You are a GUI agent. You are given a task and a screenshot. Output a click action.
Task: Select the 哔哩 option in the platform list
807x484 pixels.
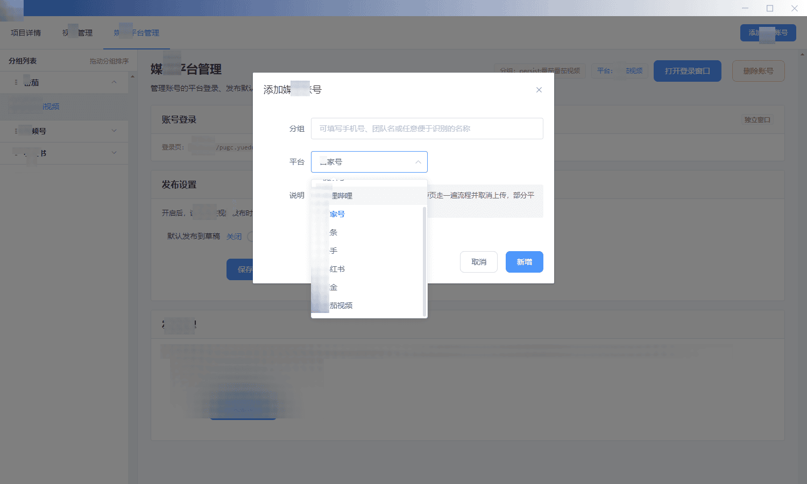click(369, 196)
